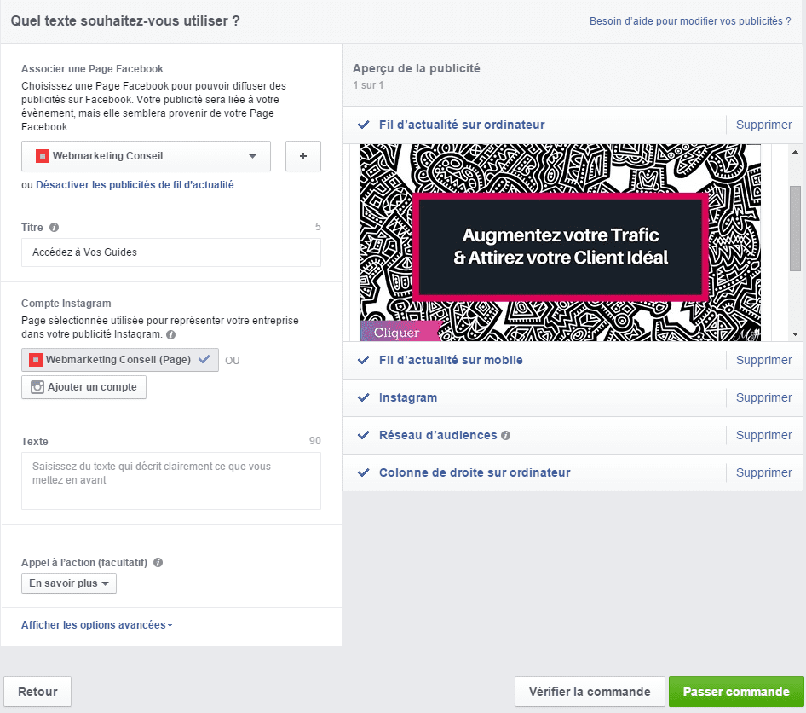
Task: Toggle checkmark for Colonne de droite sur ordinateur
Action: pyautogui.click(x=364, y=472)
